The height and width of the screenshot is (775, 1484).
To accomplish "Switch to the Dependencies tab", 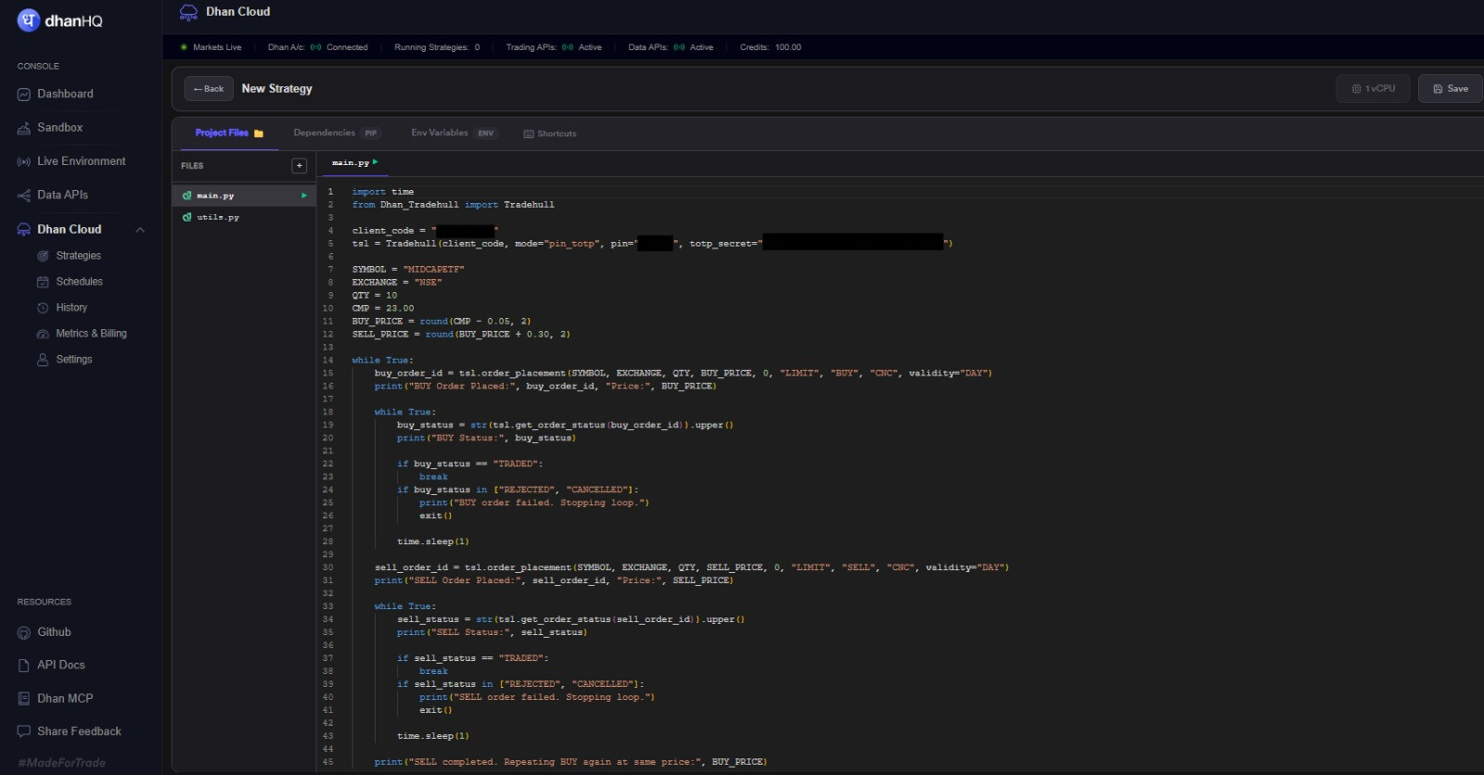I will tap(337, 133).
